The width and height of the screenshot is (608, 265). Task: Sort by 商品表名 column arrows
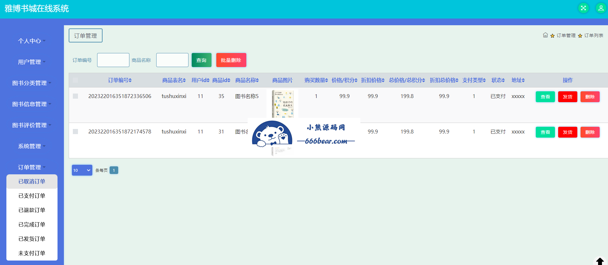click(184, 80)
